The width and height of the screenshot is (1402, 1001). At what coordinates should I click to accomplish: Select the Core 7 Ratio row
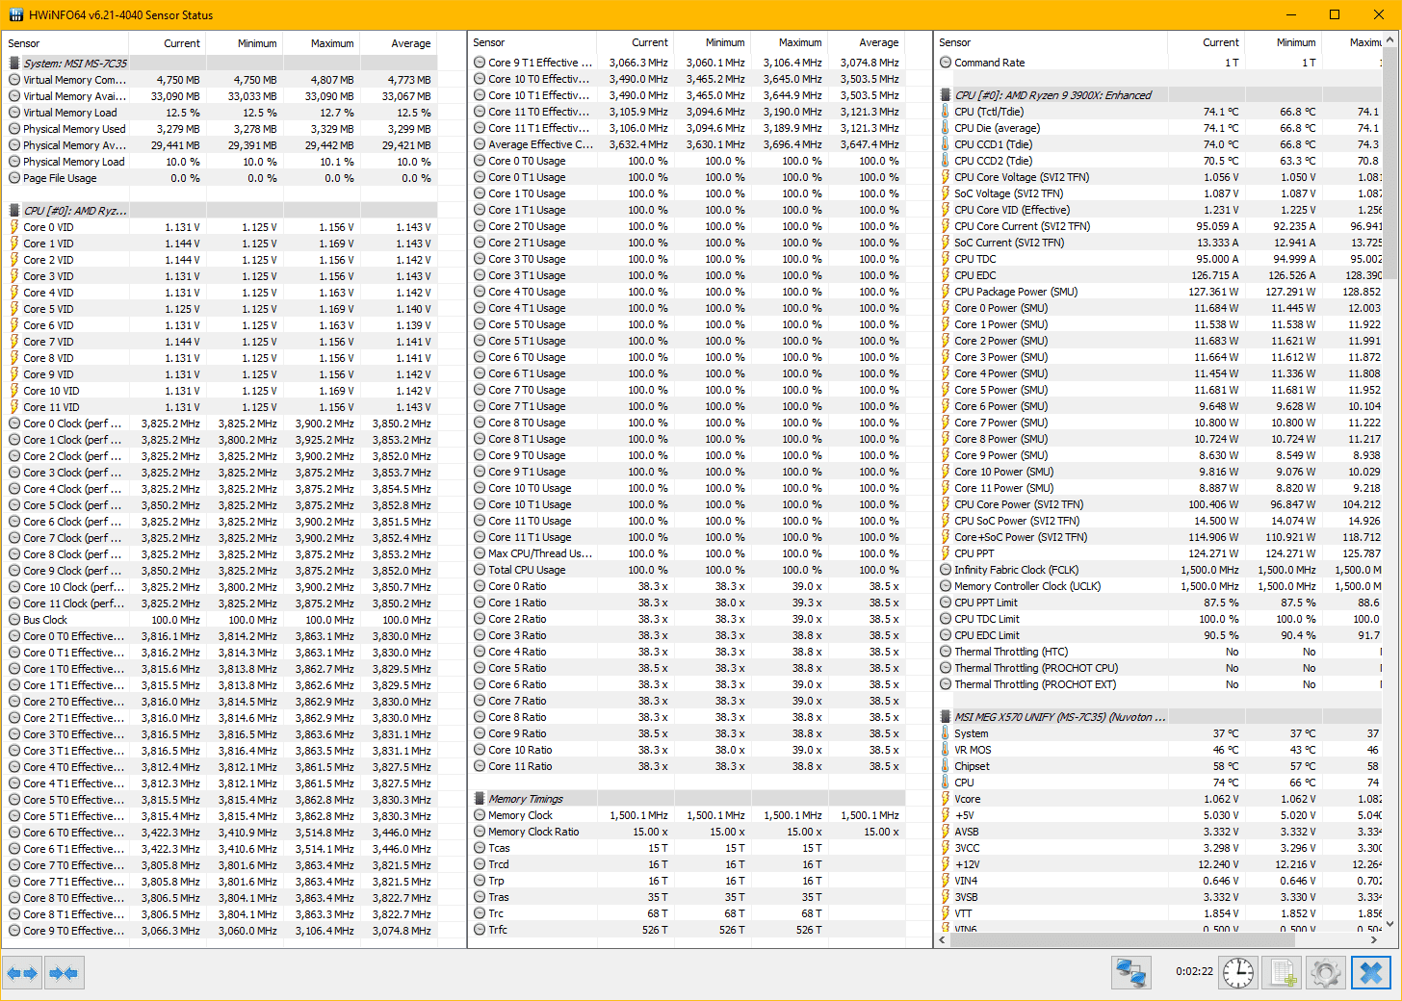pos(688,701)
